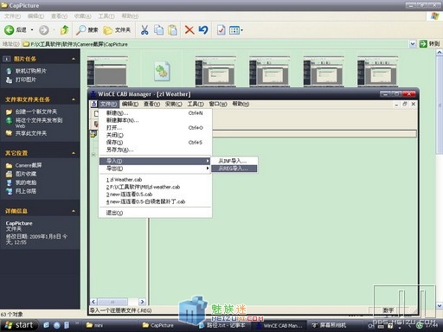Open recent file 2 zl weather.cab path
The height and width of the screenshot is (332, 443).
(155, 187)
